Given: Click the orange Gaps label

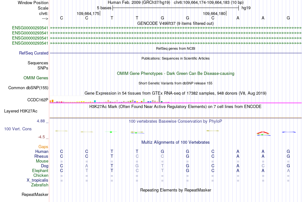Looking at the screenshot, I should click(43, 147).
